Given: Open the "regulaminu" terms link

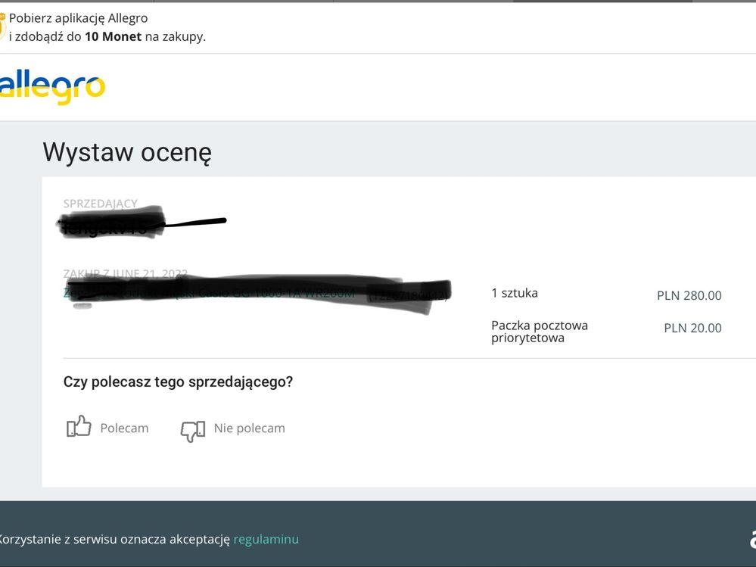Looking at the screenshot, I should tap(266, 539).
